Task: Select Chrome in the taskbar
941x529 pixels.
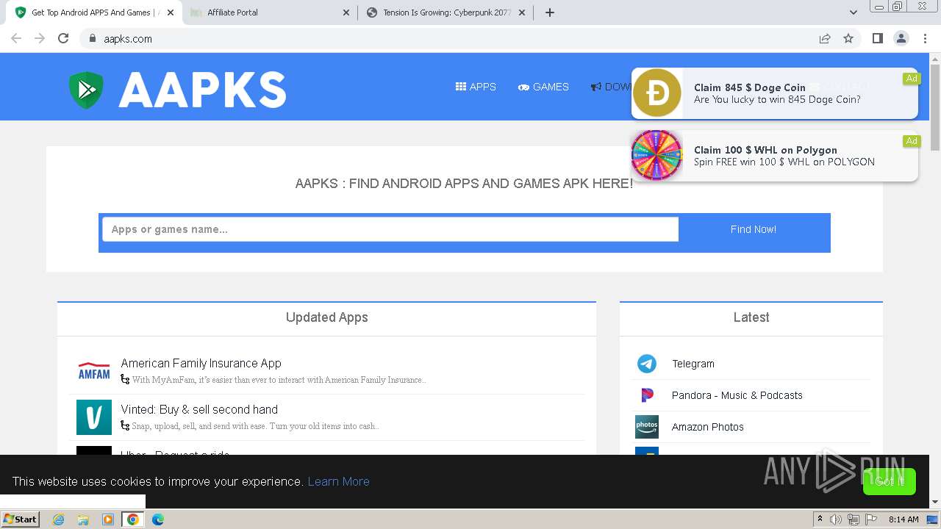Action: point(133,519)
